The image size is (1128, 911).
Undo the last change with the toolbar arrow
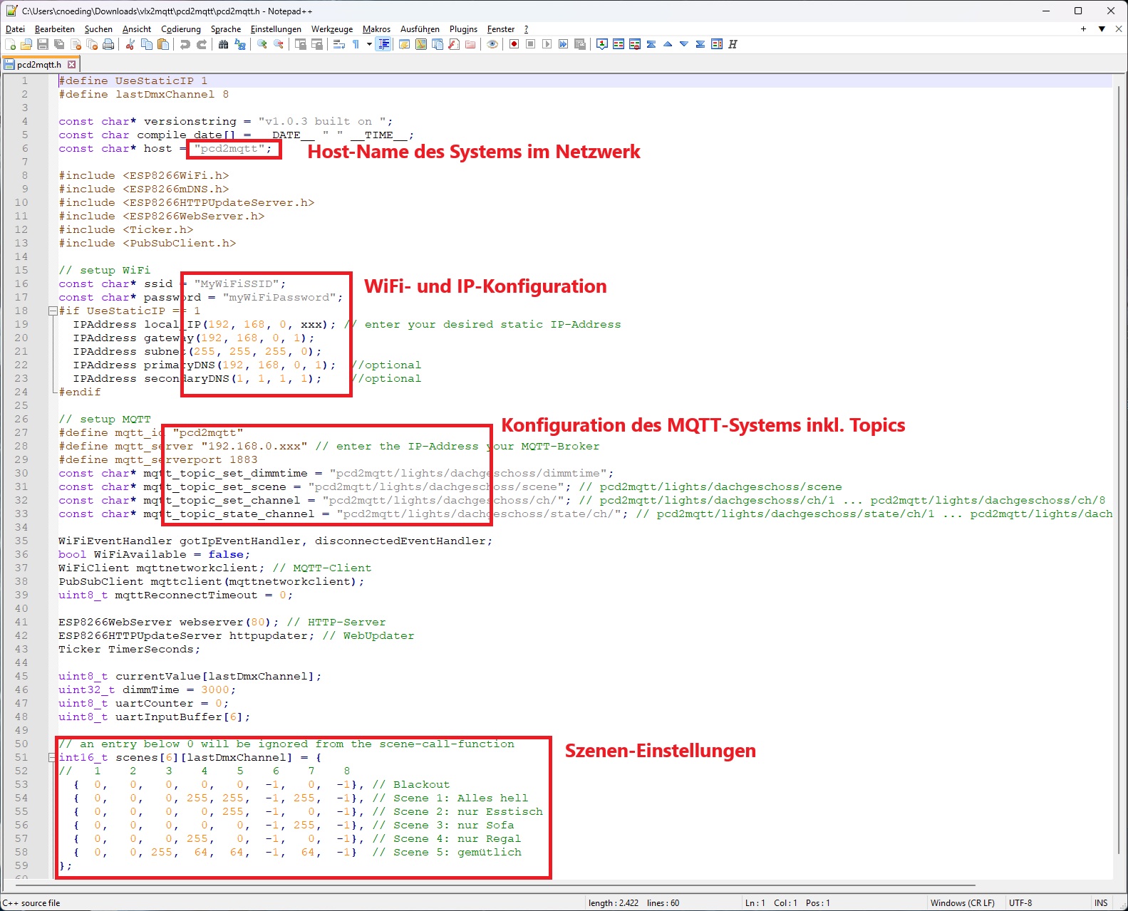point(185,44)
